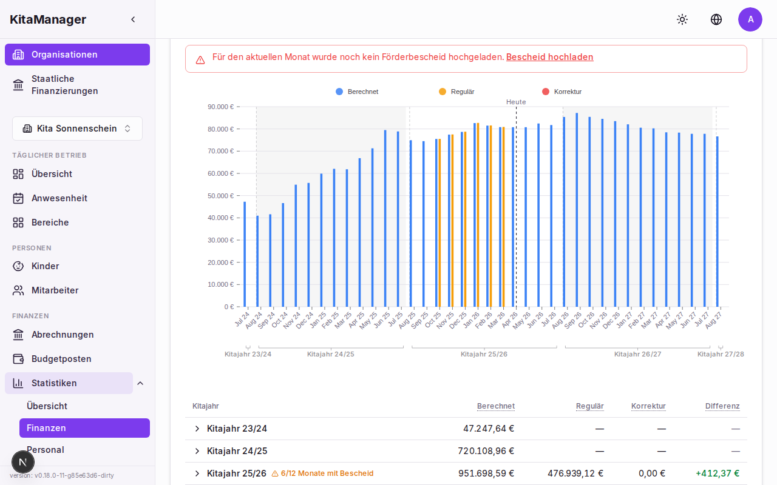Expand the Kitajahr 25/26 row

point(197,473)
